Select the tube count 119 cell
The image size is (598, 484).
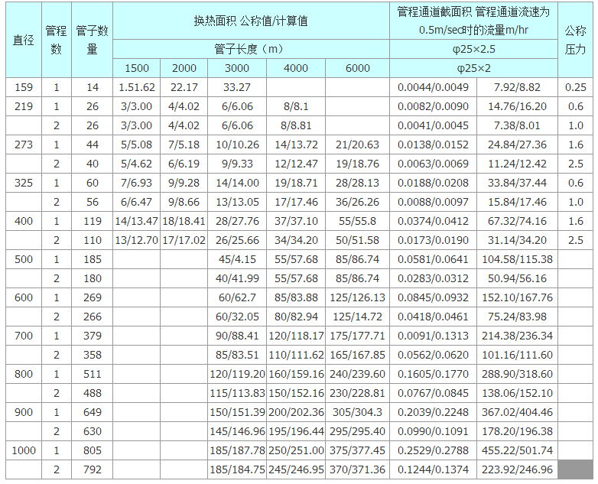92,221
